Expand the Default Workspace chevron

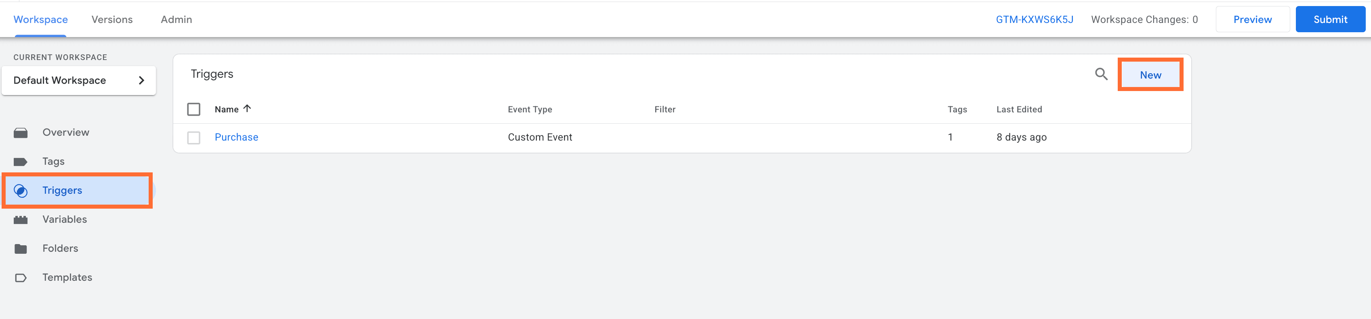141,80
